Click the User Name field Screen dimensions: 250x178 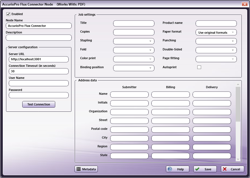(x=39, y=83)
